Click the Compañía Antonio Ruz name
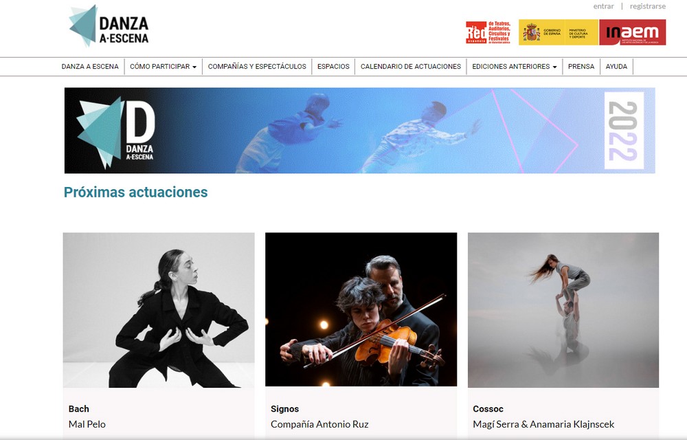The height and width of the screenshot is (440, 687). click(319, 424)
